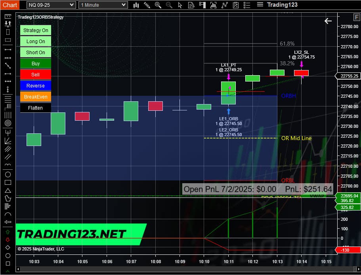Toggle the Long On button
The height and width of the screenshot is (275, 361).
(x=36, y=42)
